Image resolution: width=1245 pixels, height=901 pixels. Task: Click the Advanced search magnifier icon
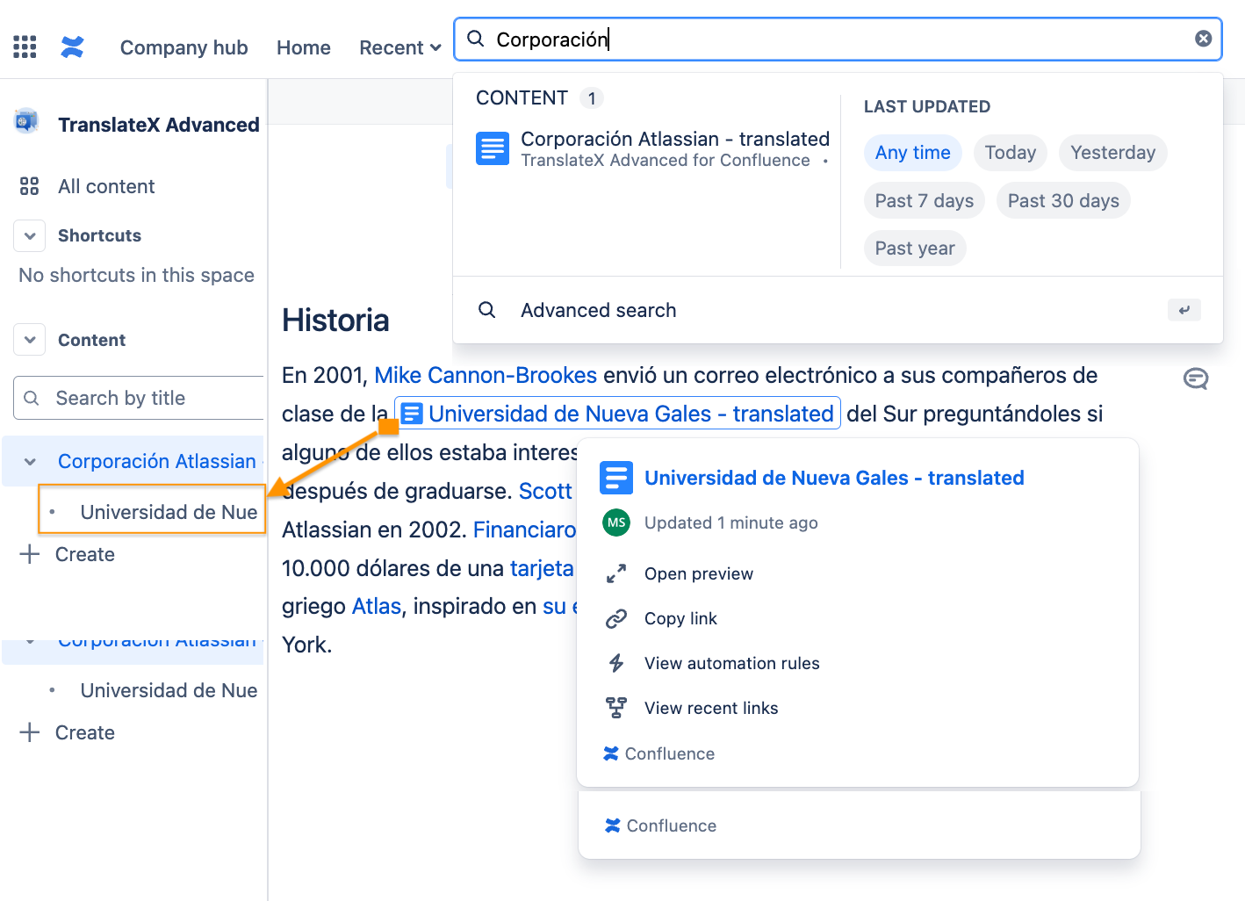coord(486,310)
